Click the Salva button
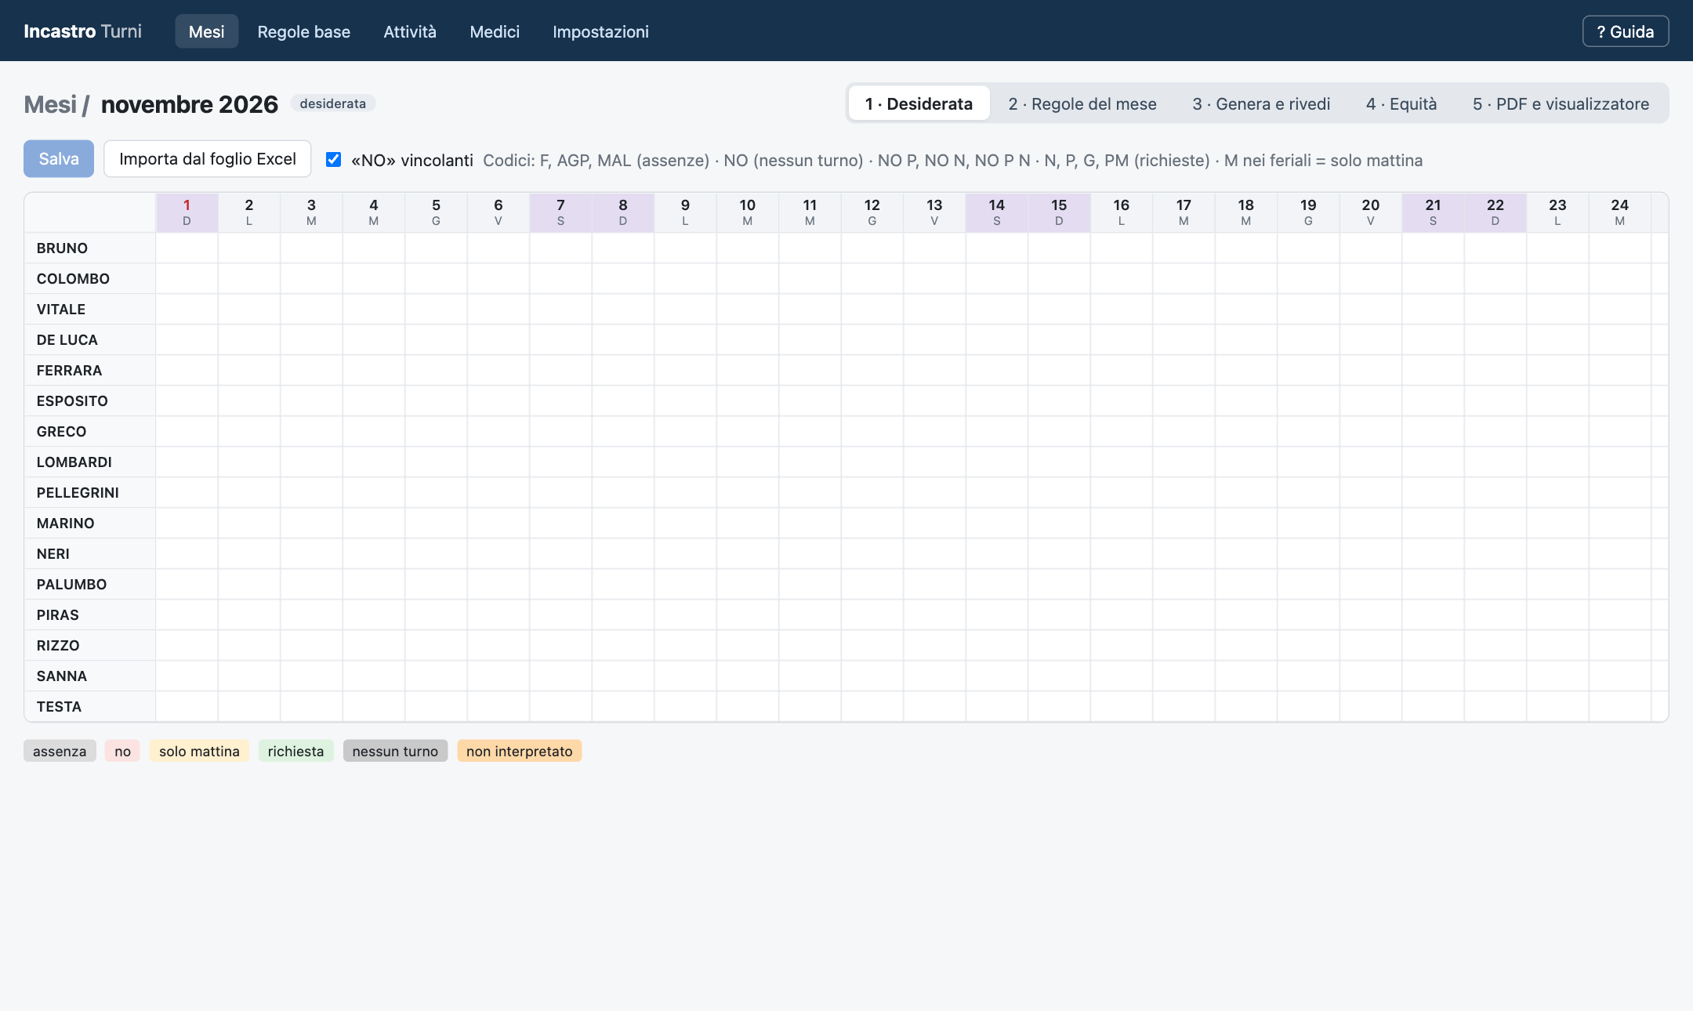Viewport: 1693px width, 1011px height. point(59,159)
